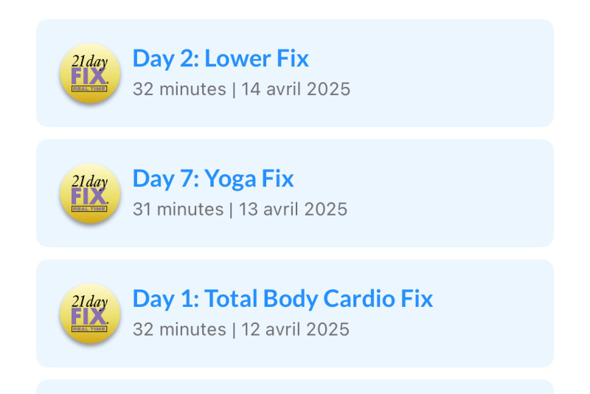Select the 14 avril 2025 date text

(296, 89)
